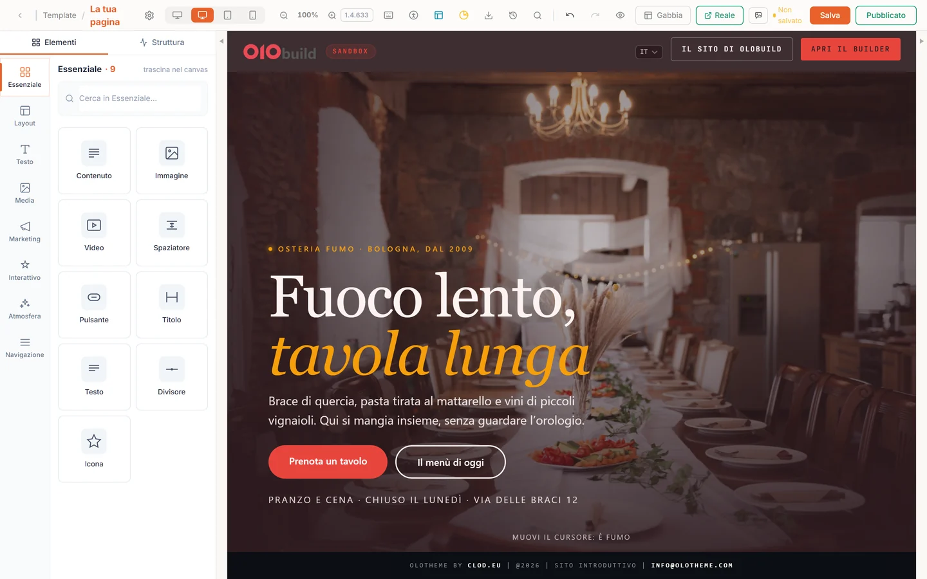Open the Interattivo category
The image size is (927, 579).
[x=24, y=270]
